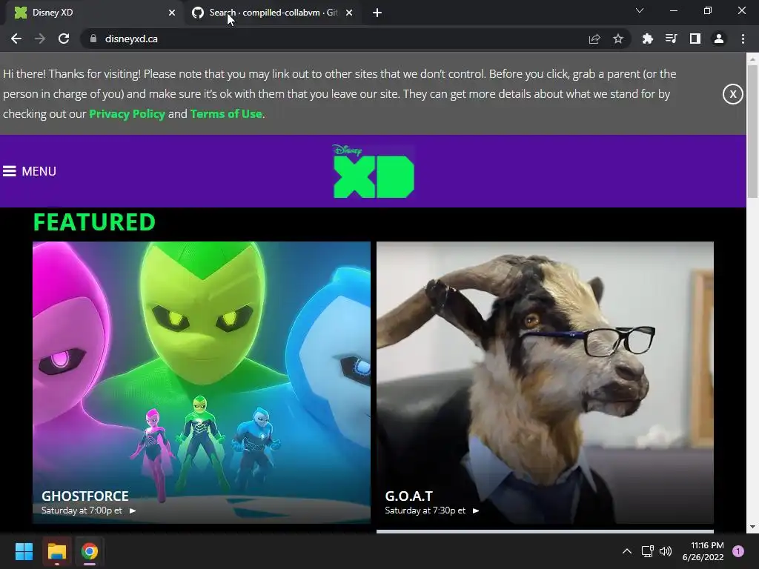Open the Chrome profile avatar
Image resolution: width=759 pixels, height=569 pixels.
pyautogui.click(x=719, y=39)
